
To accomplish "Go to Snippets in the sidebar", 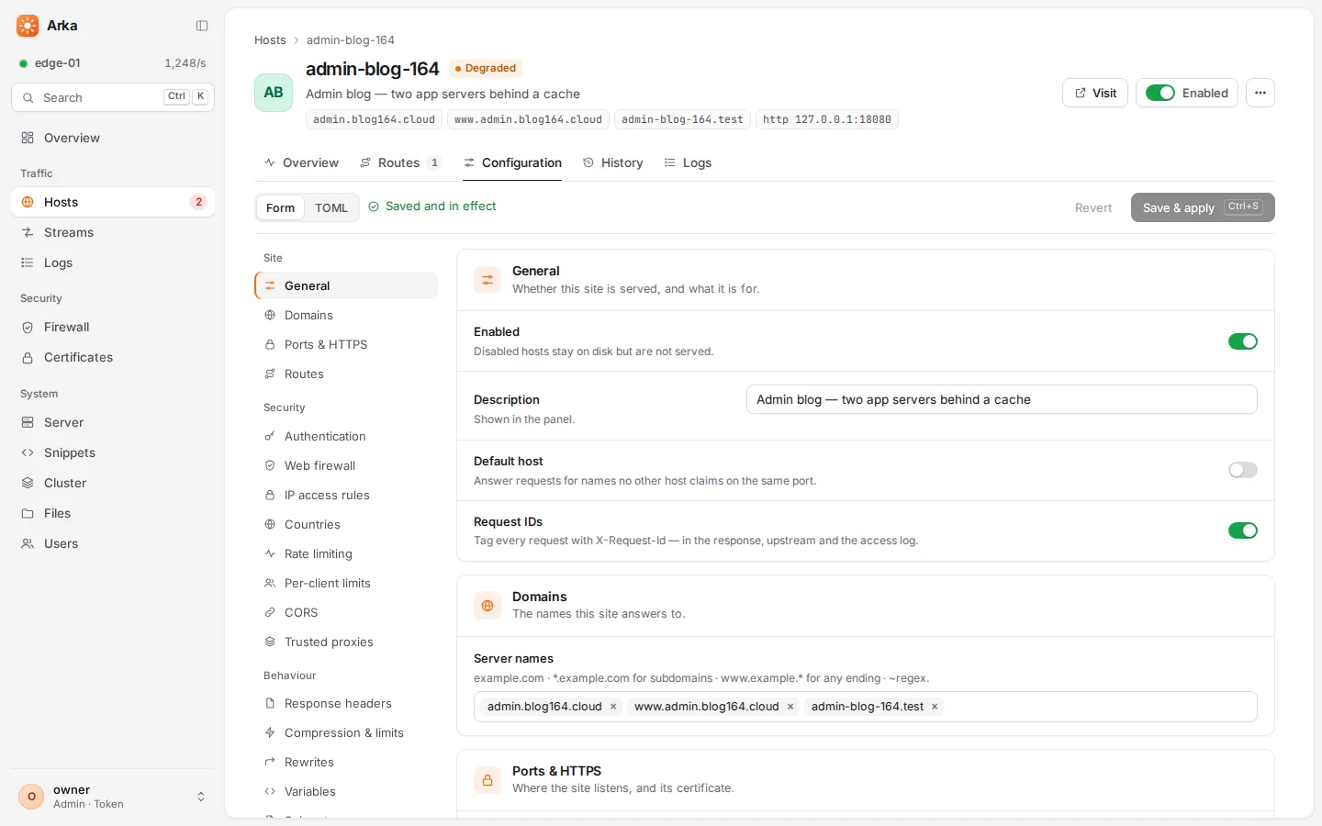I will (x=113, y=452).
